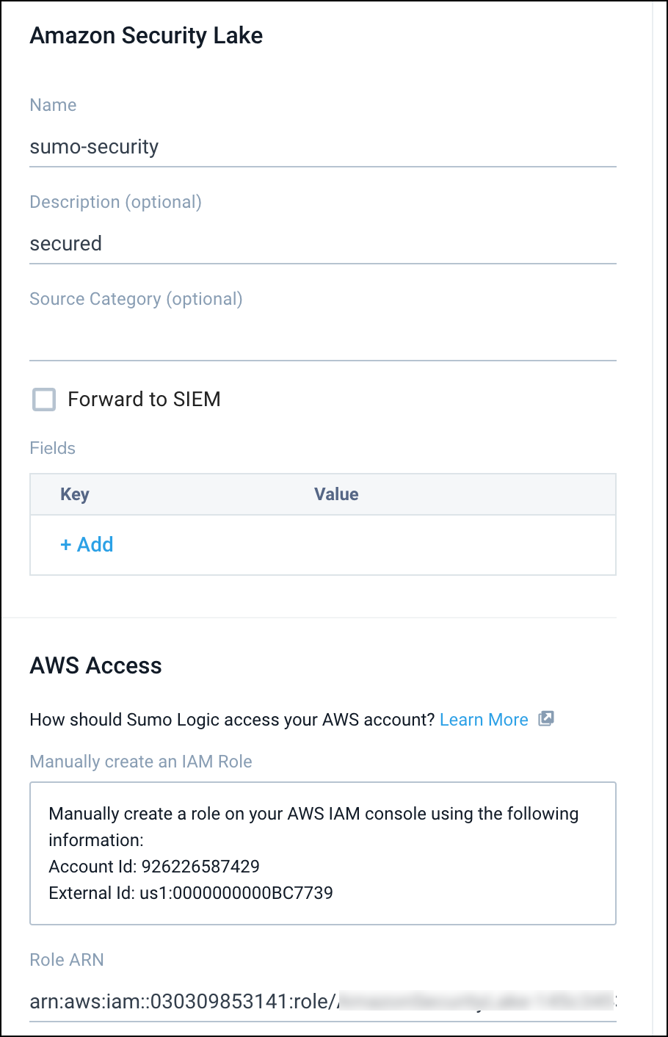This screenshot has width=668, height=1037.
Task: Click the Fields label above the table
Action: pyautogui.click(x=53, y=448)
